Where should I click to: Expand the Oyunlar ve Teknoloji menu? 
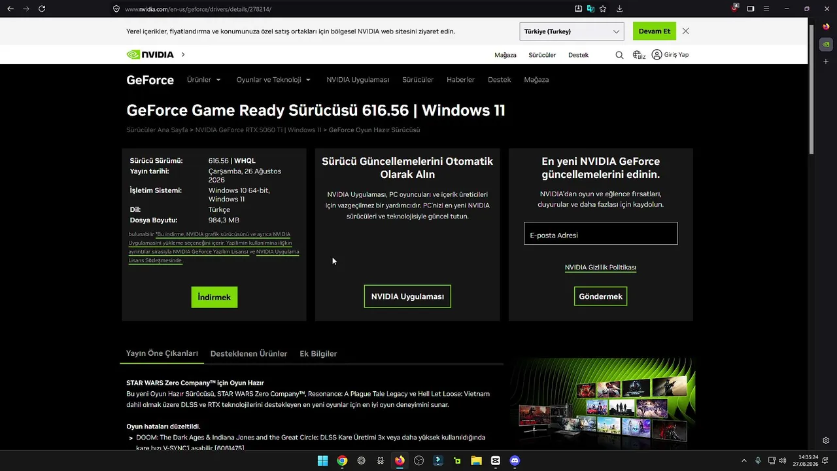pos(273,80)
